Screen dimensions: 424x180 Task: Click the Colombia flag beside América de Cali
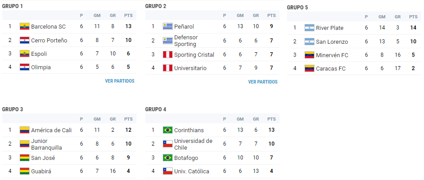24,130
